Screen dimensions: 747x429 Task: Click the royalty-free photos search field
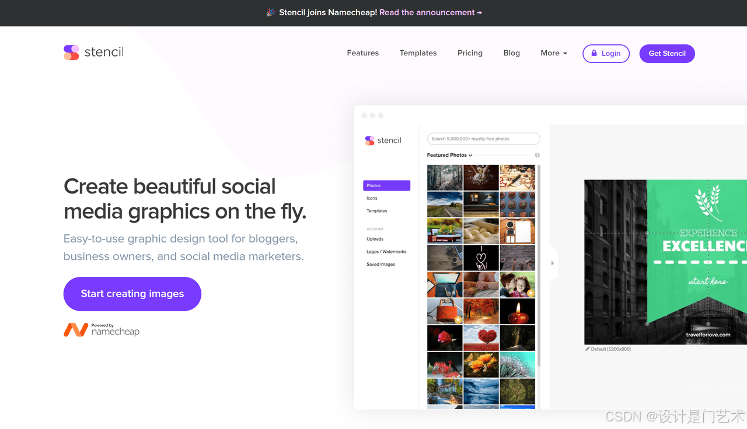pos(484,139)
